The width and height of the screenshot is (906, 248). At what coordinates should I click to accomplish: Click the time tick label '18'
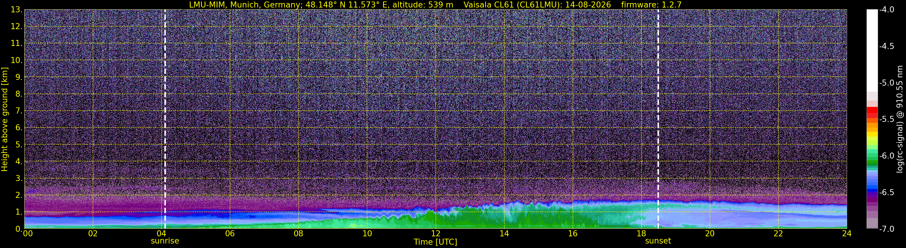point(641,234)
